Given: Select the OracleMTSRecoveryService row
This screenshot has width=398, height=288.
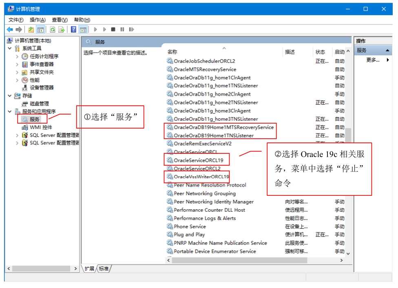Looking at the screenshot, I should 205,69.
